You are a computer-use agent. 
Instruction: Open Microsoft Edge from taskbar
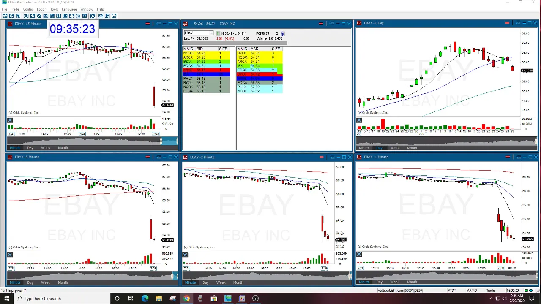point(145,299)
